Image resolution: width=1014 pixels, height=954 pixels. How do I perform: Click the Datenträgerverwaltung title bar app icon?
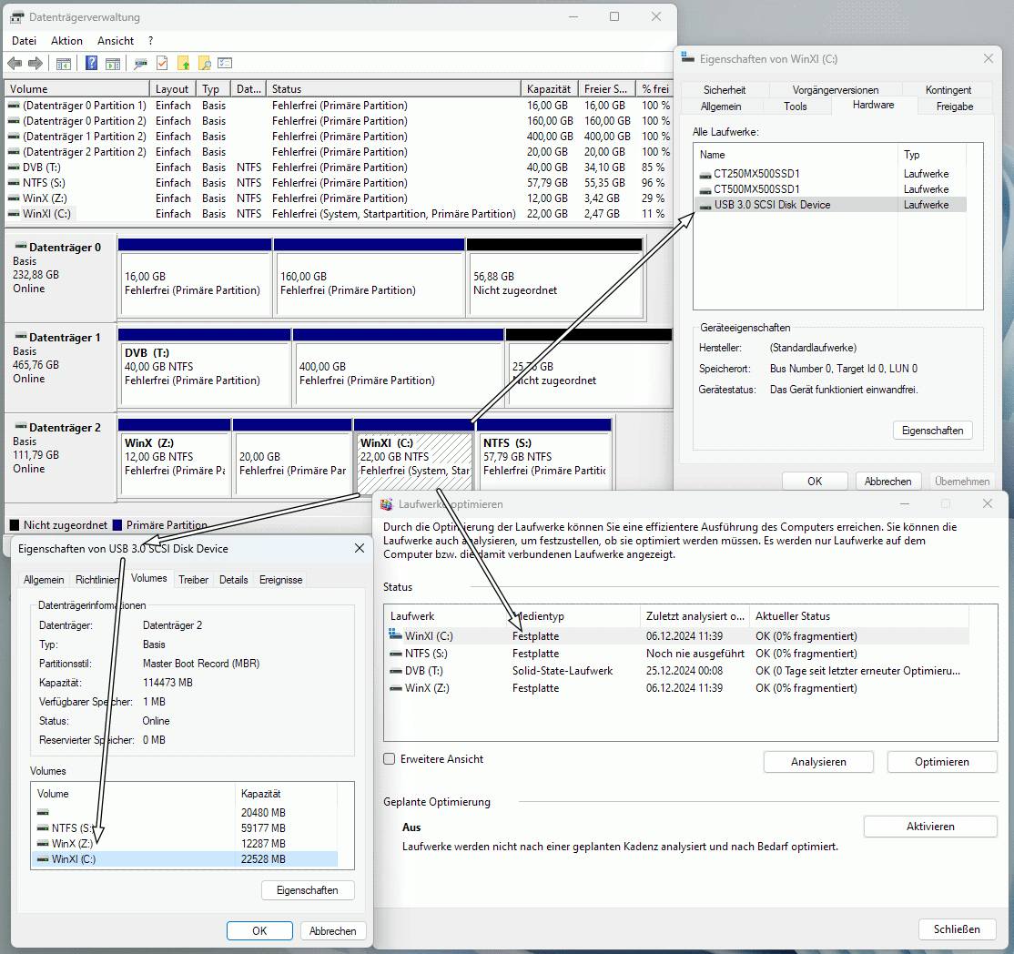16,17
